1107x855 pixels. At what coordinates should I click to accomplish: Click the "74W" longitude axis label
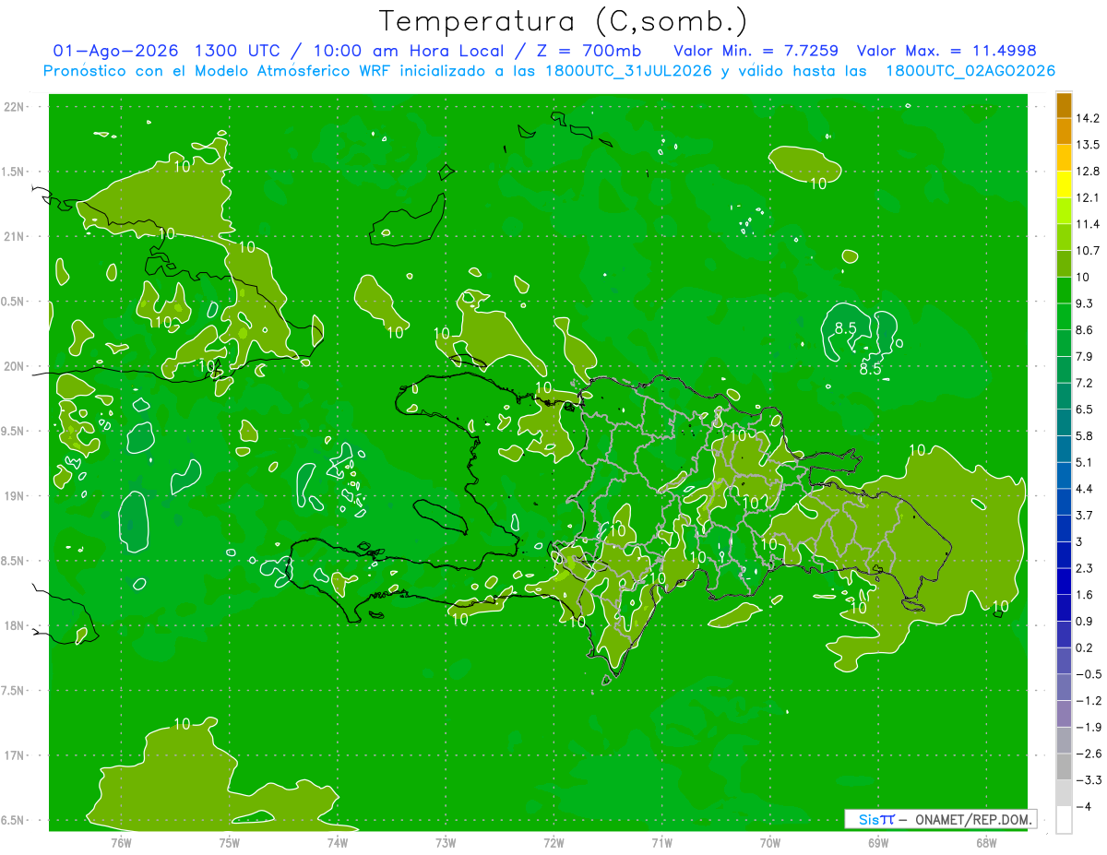(338, 843)
